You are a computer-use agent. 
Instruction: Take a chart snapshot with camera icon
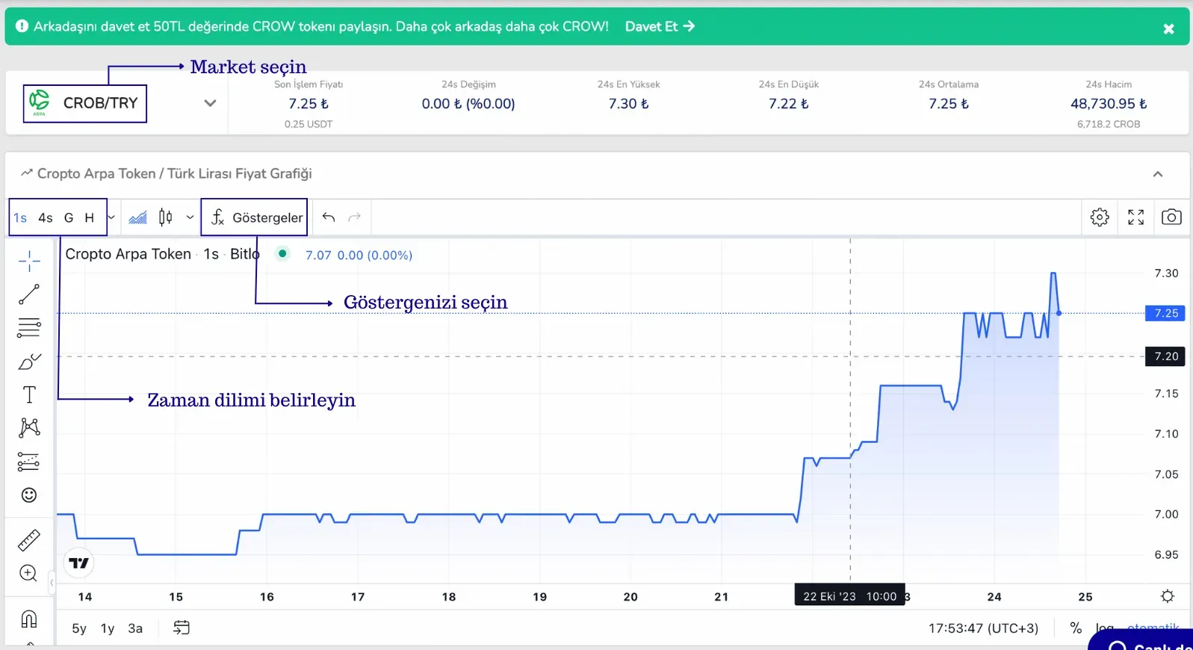[1171, 217]
